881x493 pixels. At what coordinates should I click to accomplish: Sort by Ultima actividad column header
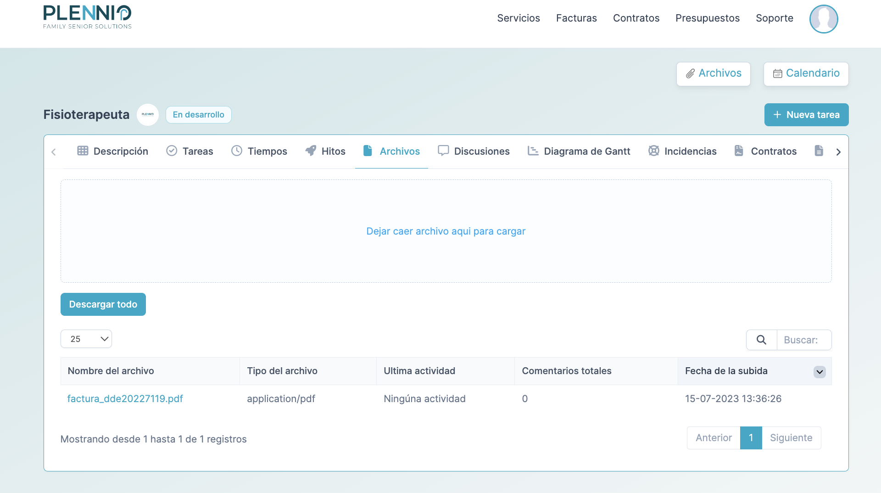446,371
